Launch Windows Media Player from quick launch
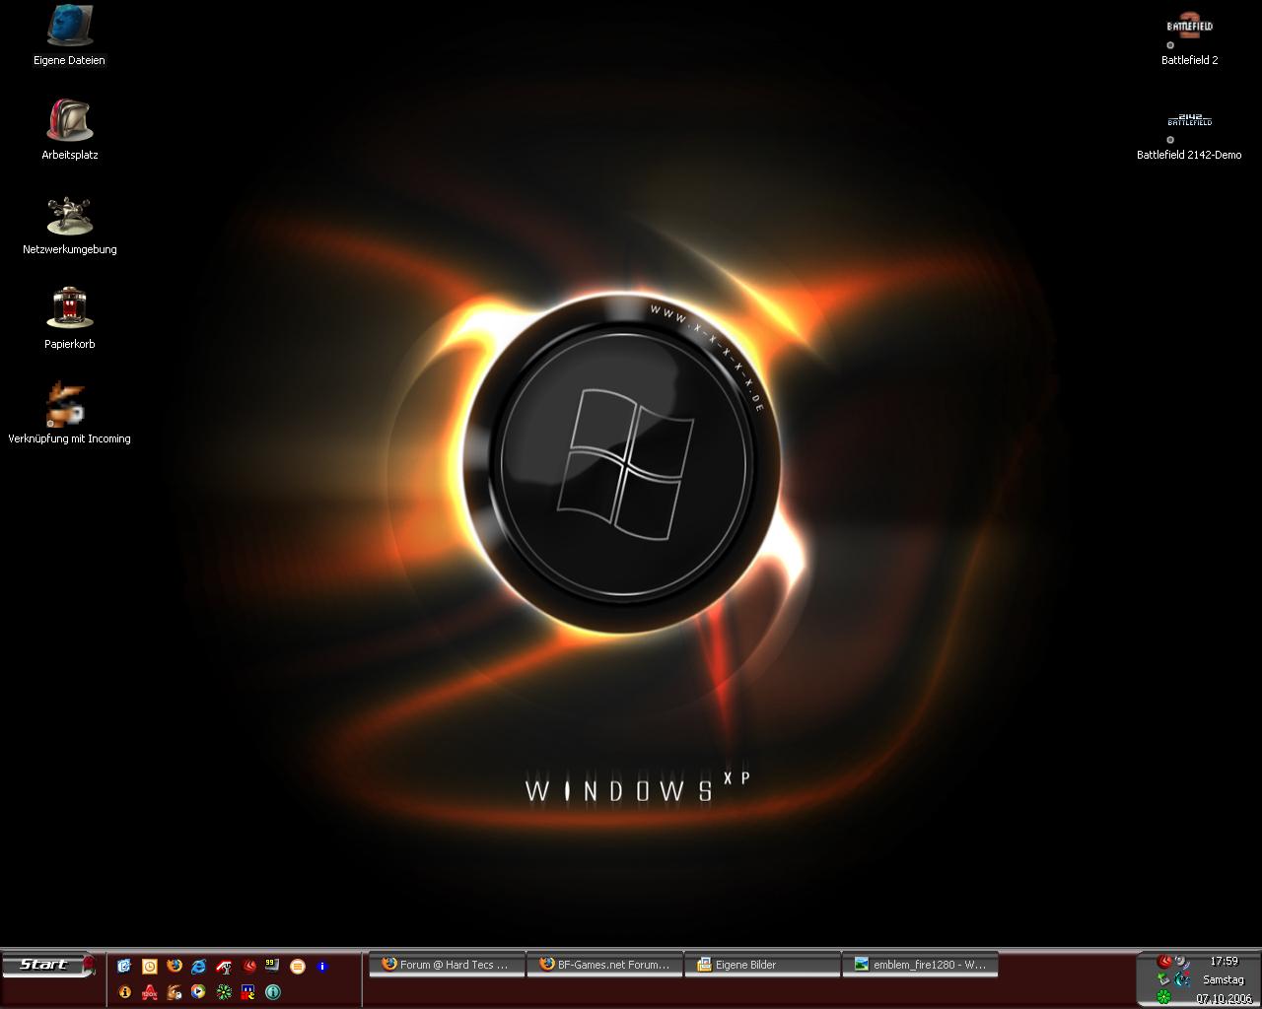This screenshot has height=1009, width=1262. 198,991
